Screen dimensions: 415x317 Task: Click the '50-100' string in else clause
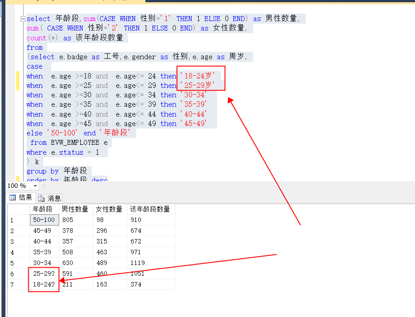click(62, 133)
